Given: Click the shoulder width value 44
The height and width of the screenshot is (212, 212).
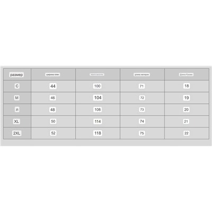Looking at the screenshot, I should click(53, 86).
